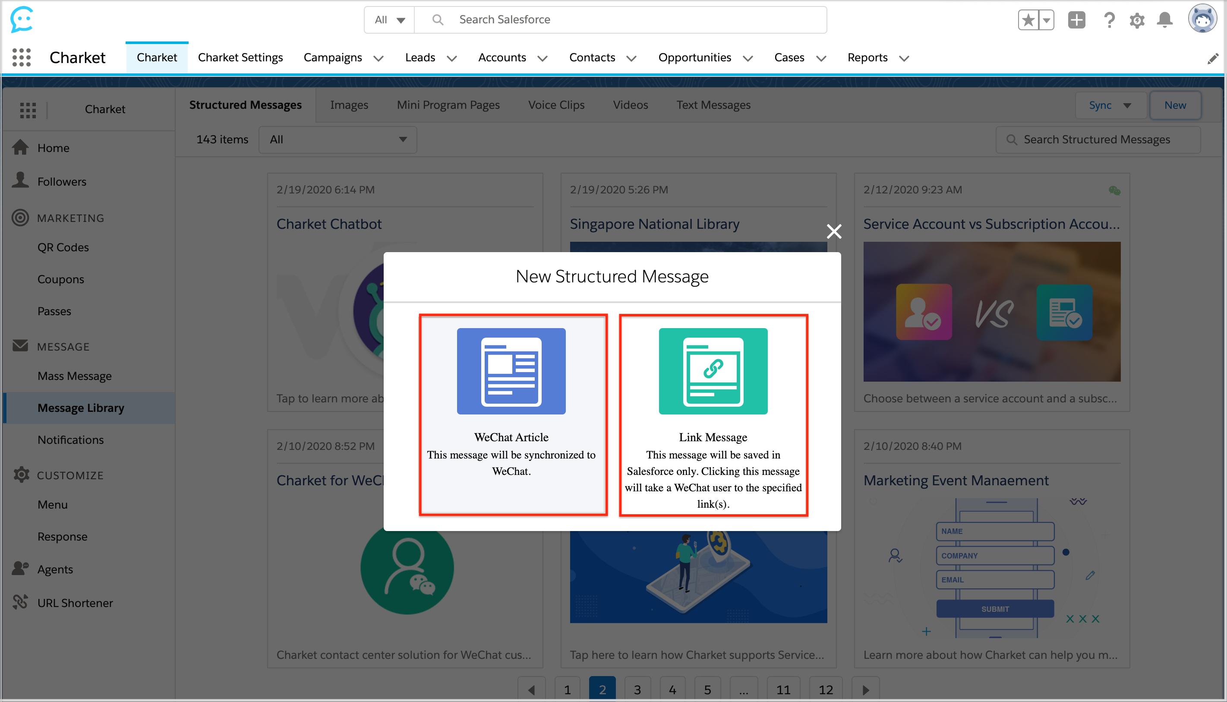Select Message Library in the sidebar
The width and height of the screenshot is (1227, 702).
click(89, 408)
